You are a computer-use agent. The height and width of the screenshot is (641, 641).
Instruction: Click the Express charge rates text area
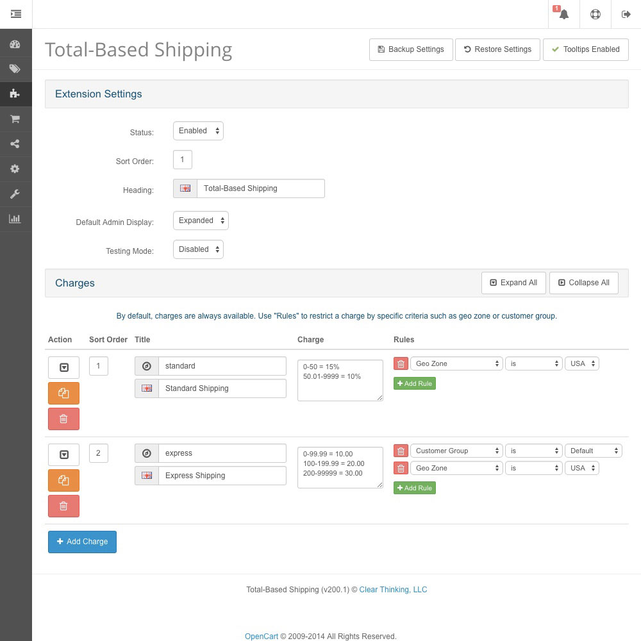tap(340, 467)
